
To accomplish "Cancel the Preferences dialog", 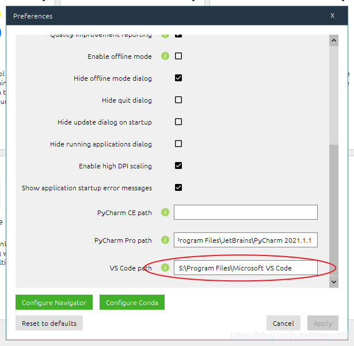I will [283, 323].
